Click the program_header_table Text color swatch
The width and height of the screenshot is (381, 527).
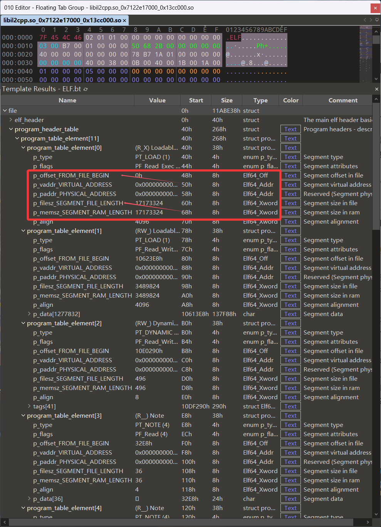[290, 129]
